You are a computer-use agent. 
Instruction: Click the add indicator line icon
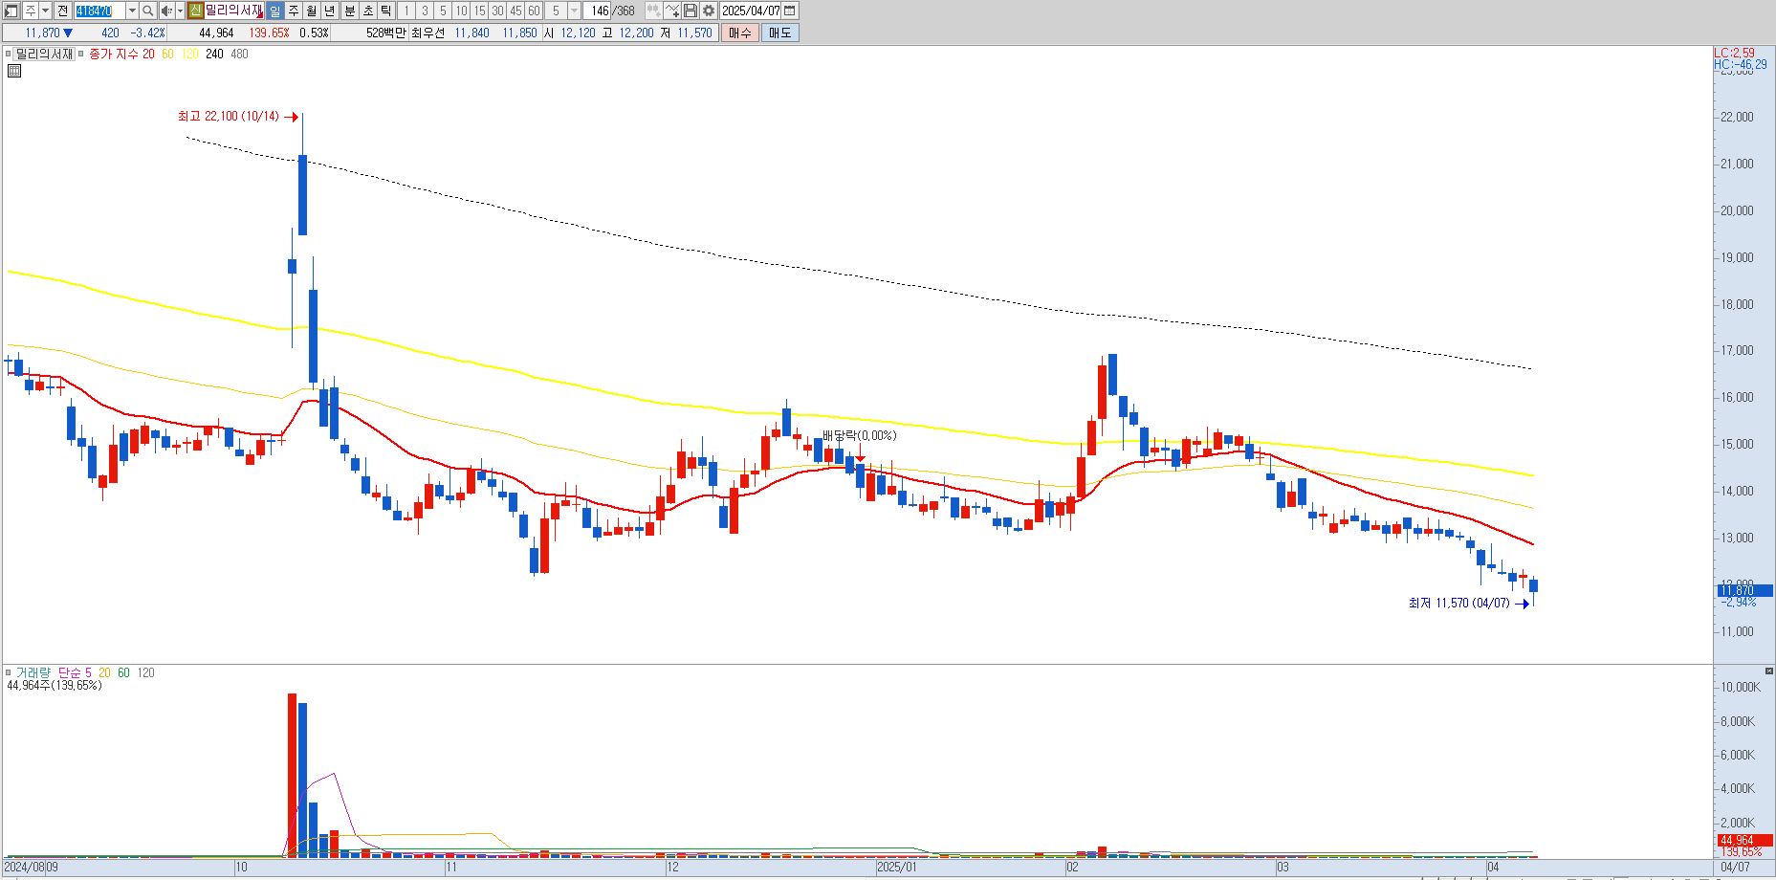coord(672,11)
